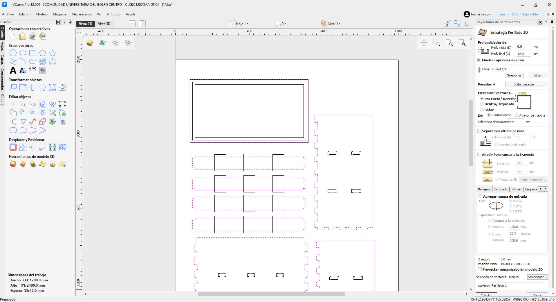Enable Añadir Pensransas a la trayectoria

point(479,155)
